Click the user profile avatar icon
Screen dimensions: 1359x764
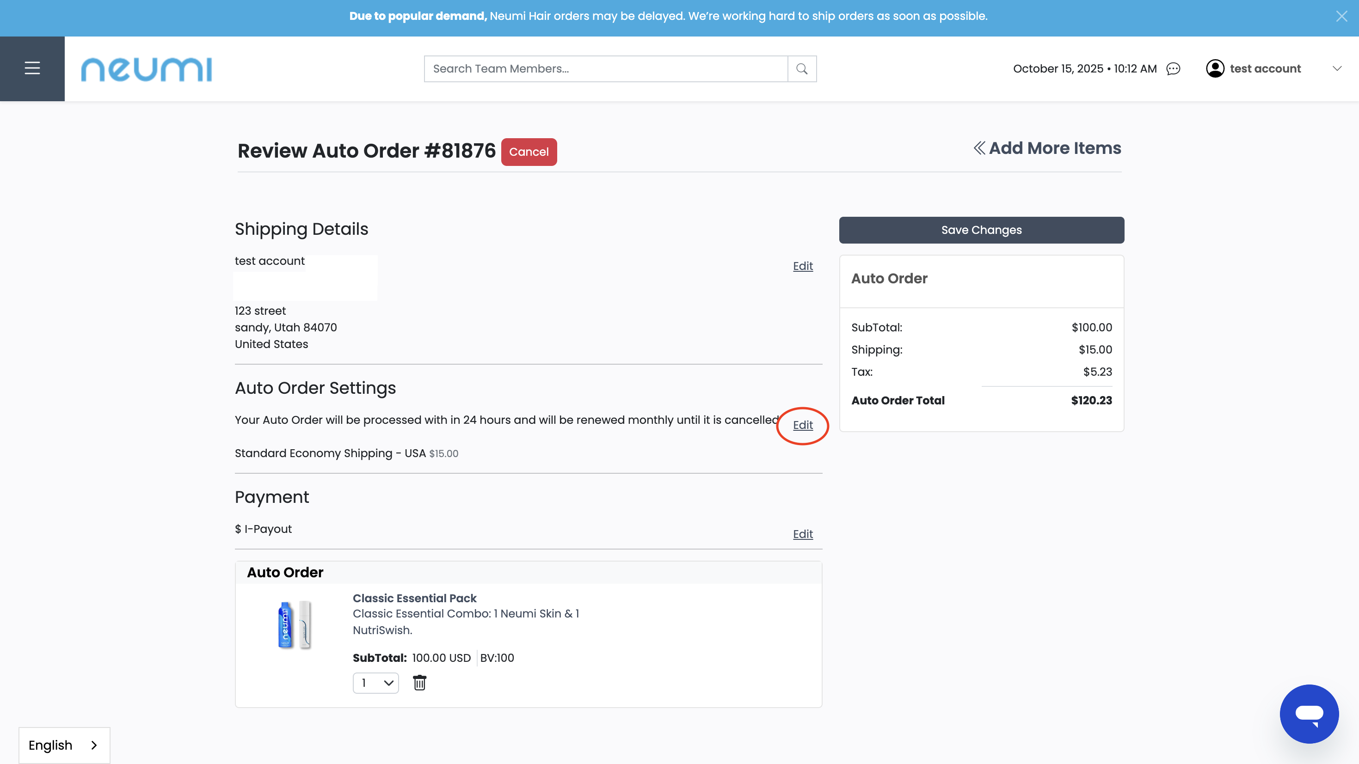point(1215,68)
